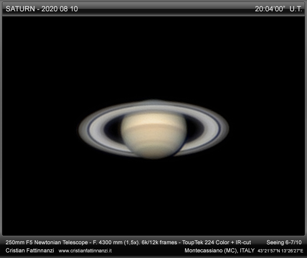Click the '250mm F5 Newtonian Telescope' equipment text
Viewport: 307px width, 258px height.
(x=46, y=242)
